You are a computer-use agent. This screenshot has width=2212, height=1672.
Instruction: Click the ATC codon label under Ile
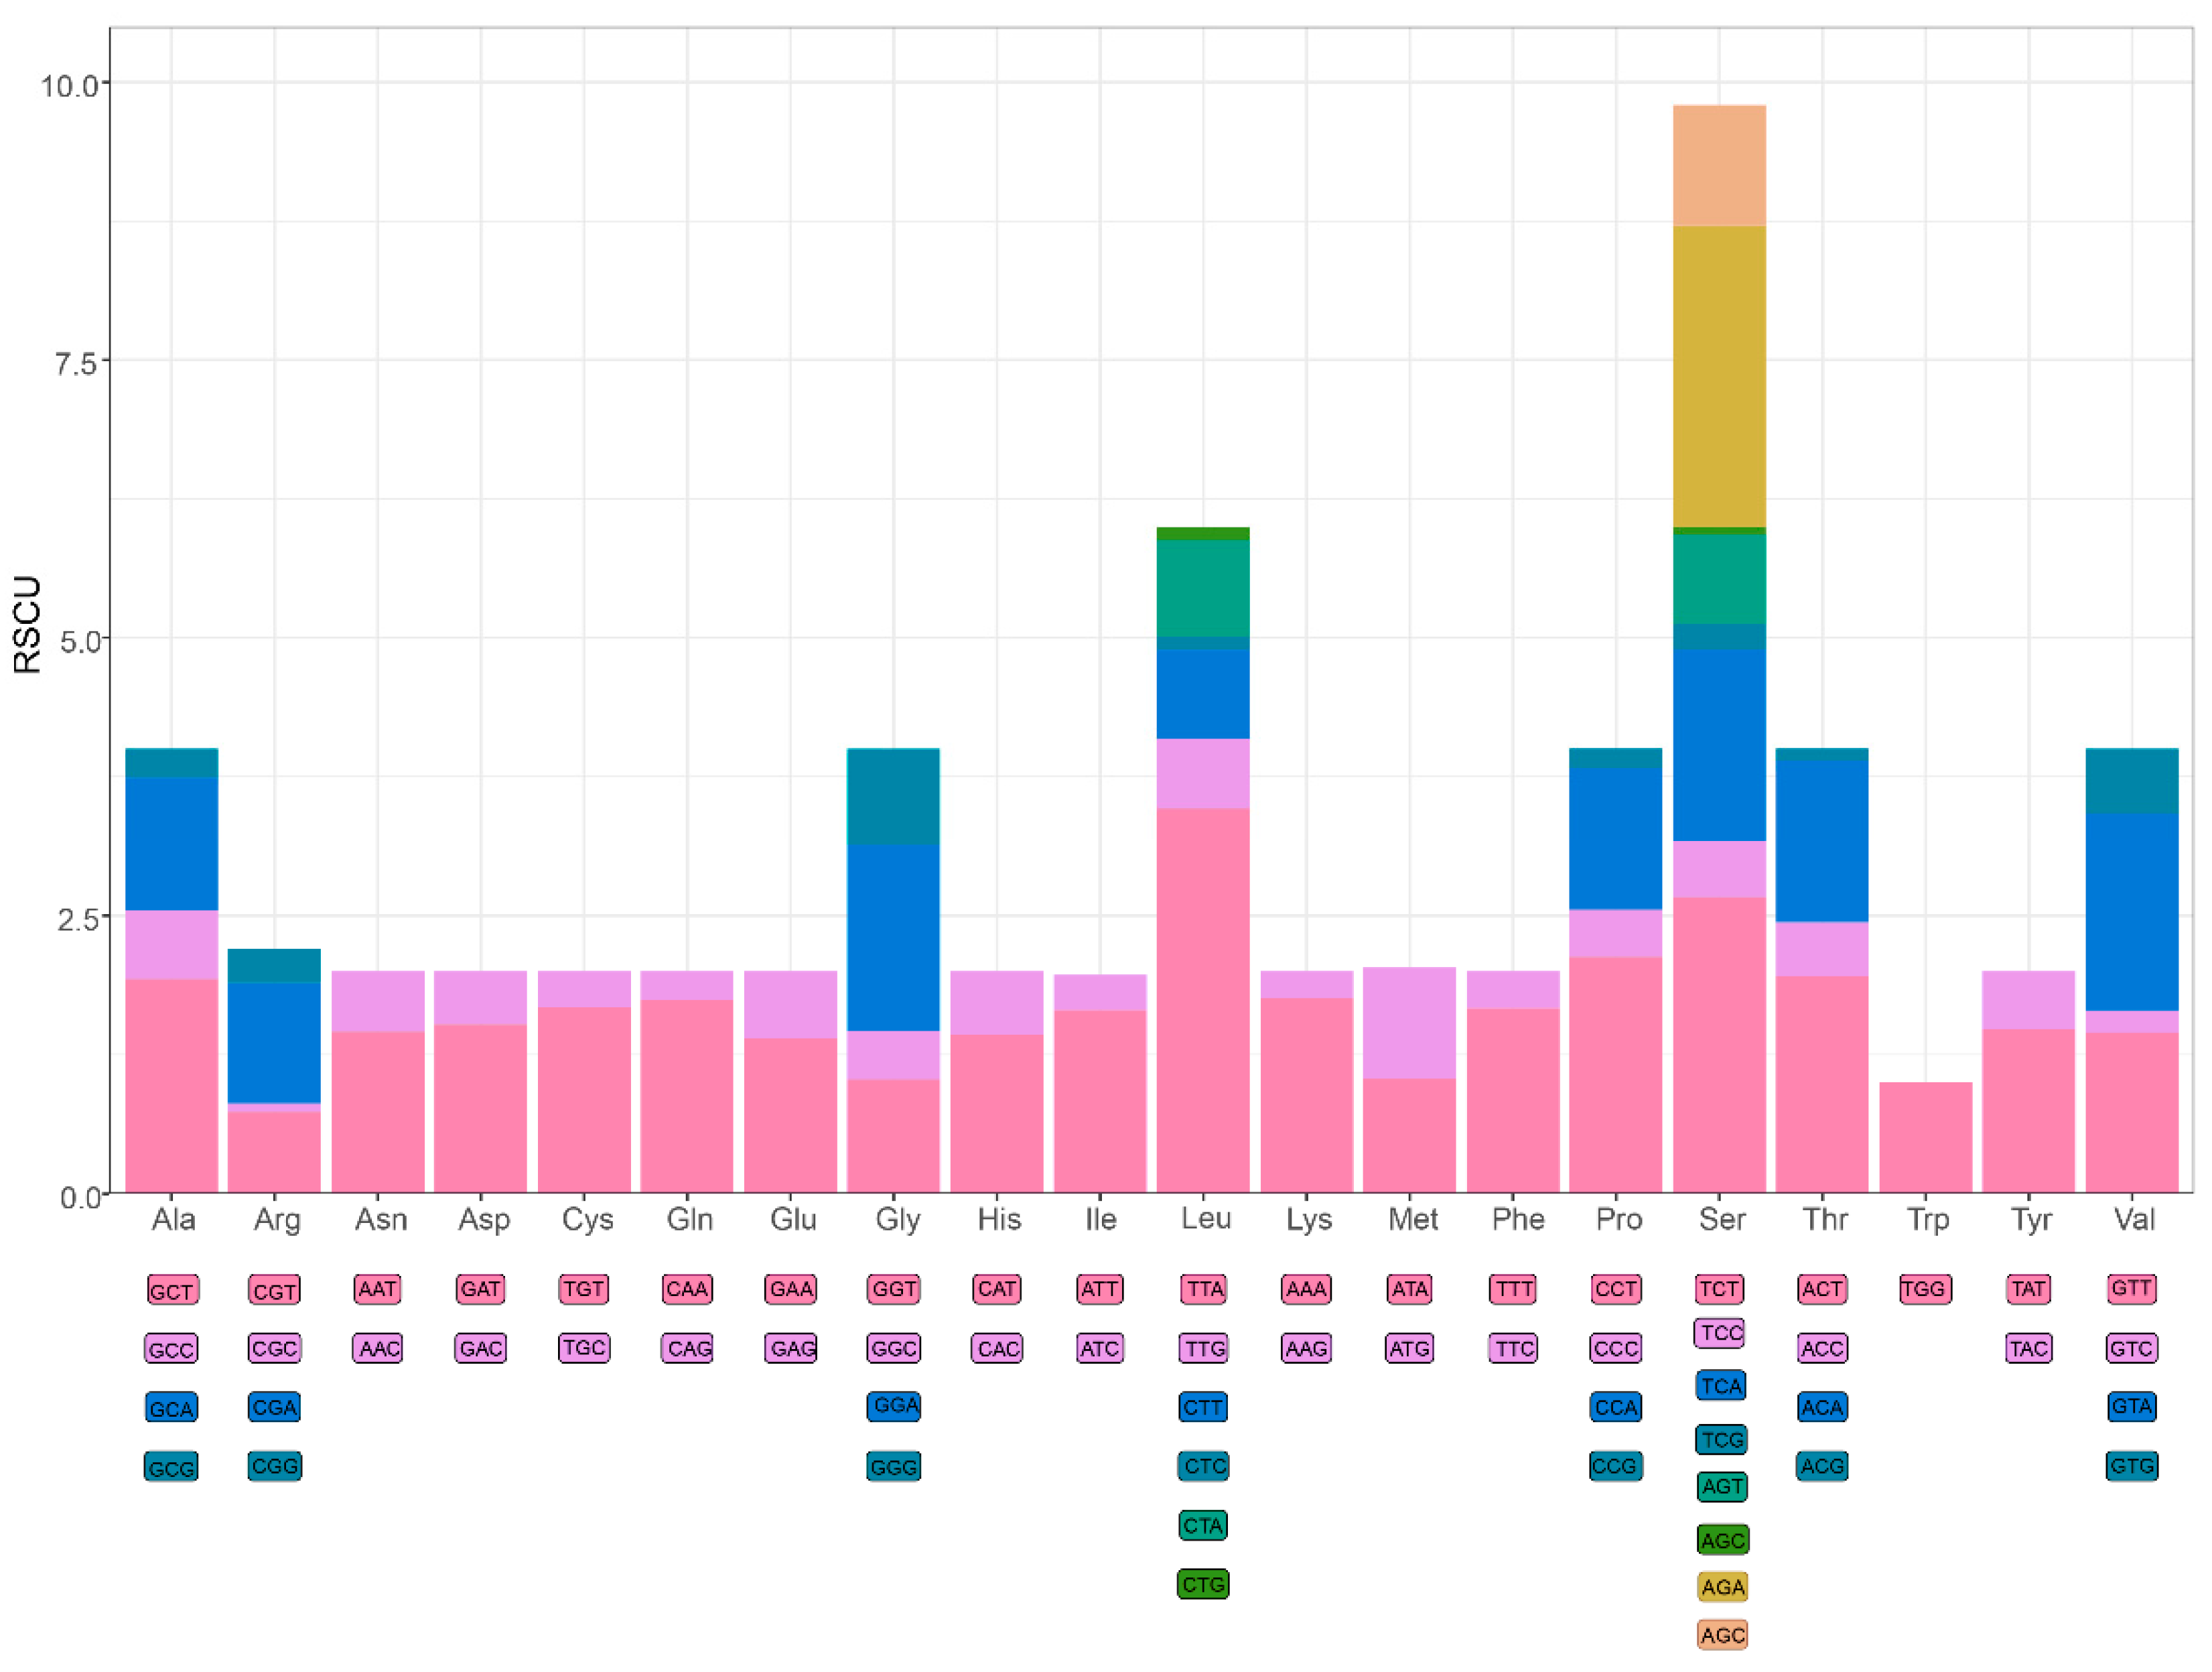1100,1348
